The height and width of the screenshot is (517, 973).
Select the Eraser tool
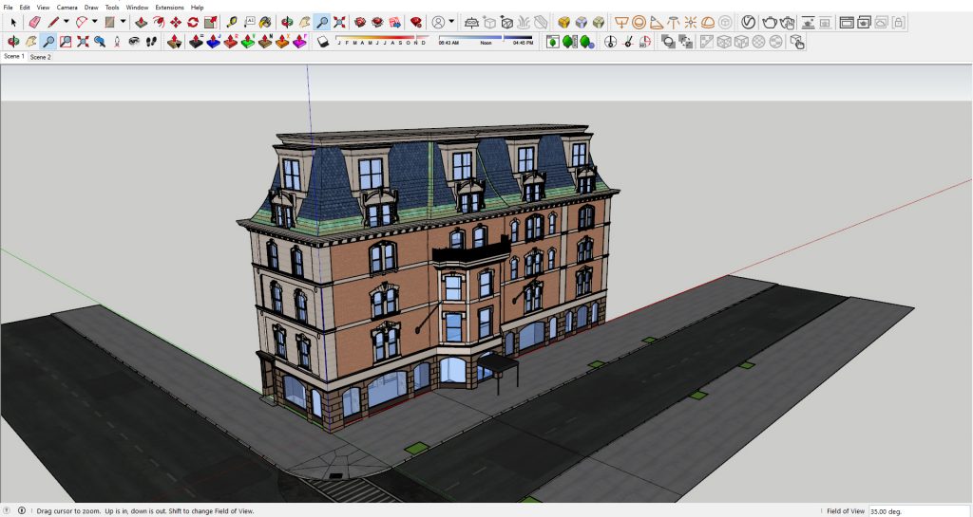34,22
